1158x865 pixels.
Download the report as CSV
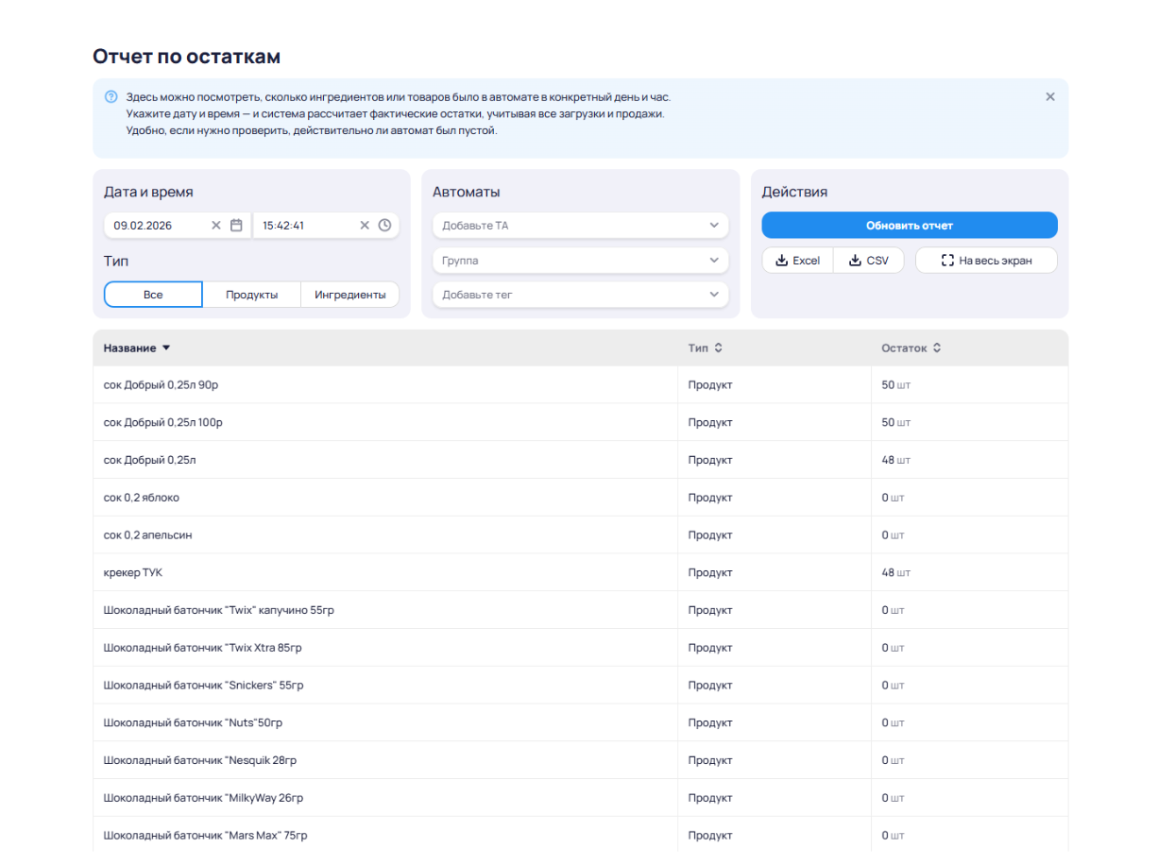(868, 261)
